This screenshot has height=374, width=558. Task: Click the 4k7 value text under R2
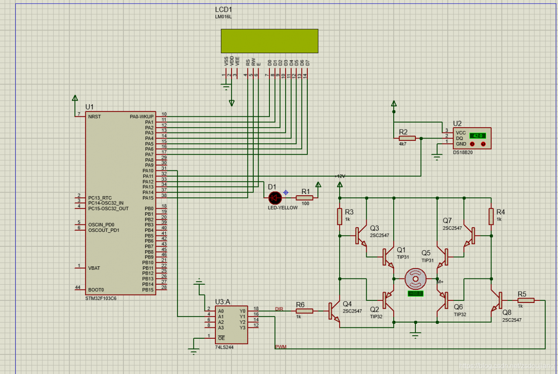[x=402, y=143]
